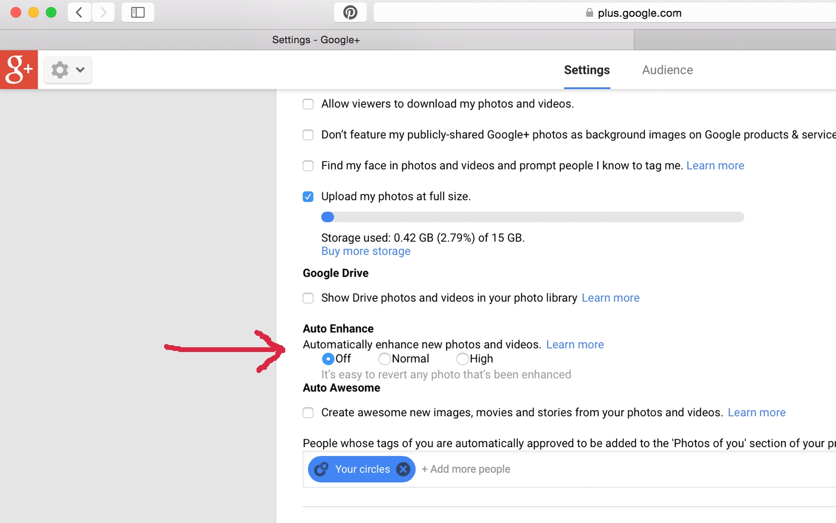Viewport: 836px width, 523px height.
Task: Remove the Your circles chip
Action: pos(403,469)
